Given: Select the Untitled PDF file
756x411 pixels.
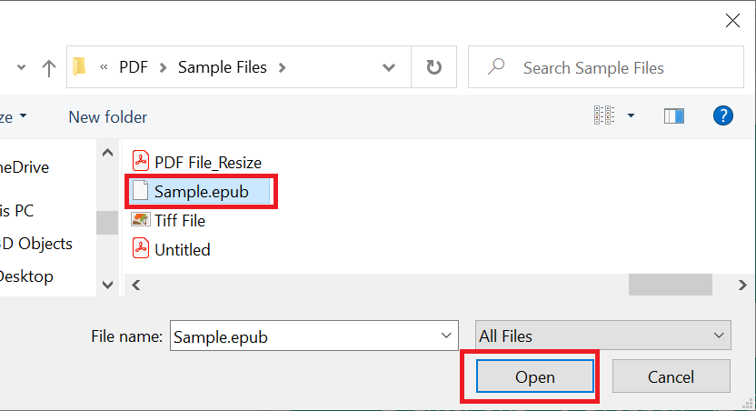Looking at the screenshot, I should point(171,249).
